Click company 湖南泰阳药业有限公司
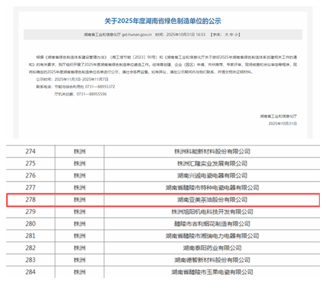The width and height of the screenshot is (326, 284). pos(212,248)
